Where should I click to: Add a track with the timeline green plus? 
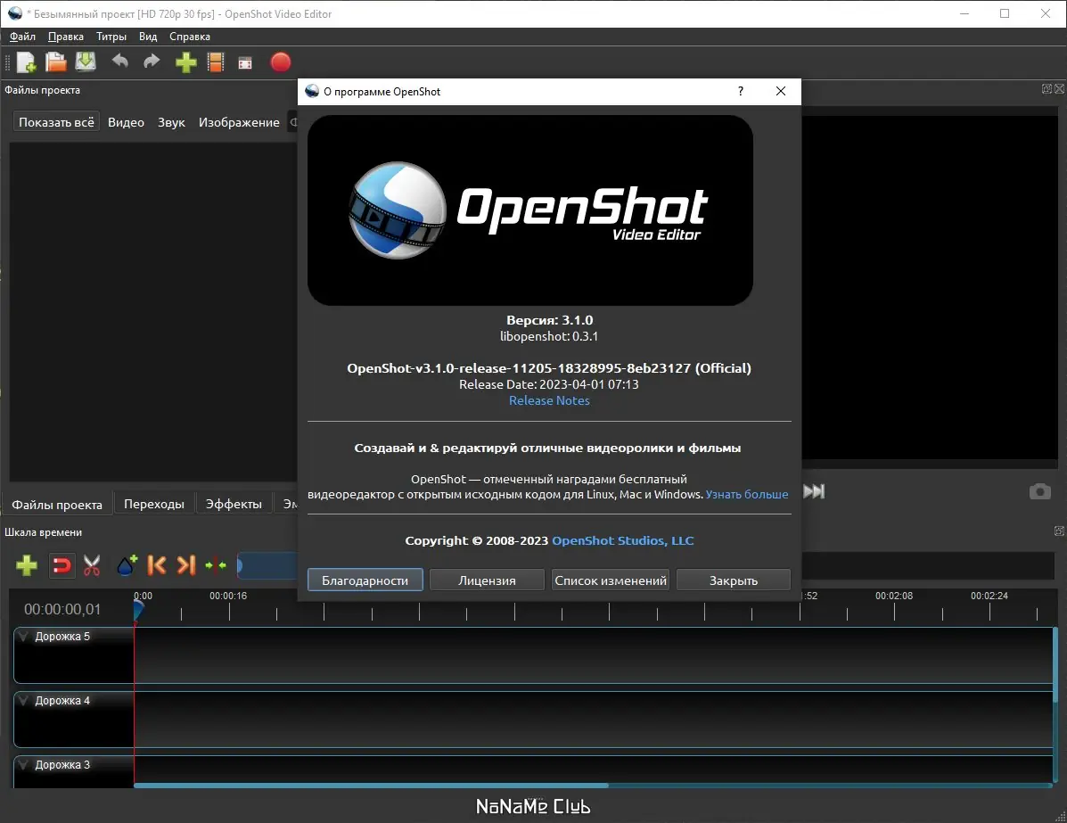pyautogui.click(x=27, y=565)
